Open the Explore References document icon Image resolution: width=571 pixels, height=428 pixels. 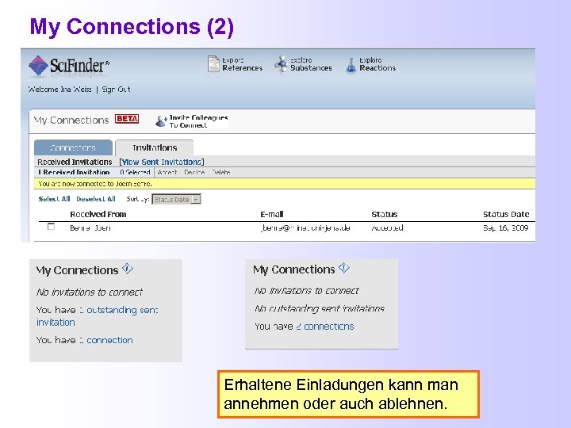213,64
